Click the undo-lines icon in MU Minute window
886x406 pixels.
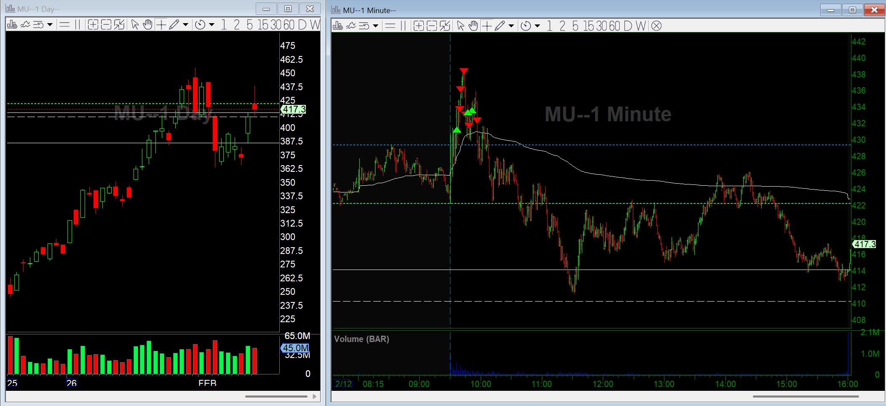point(364,26)
